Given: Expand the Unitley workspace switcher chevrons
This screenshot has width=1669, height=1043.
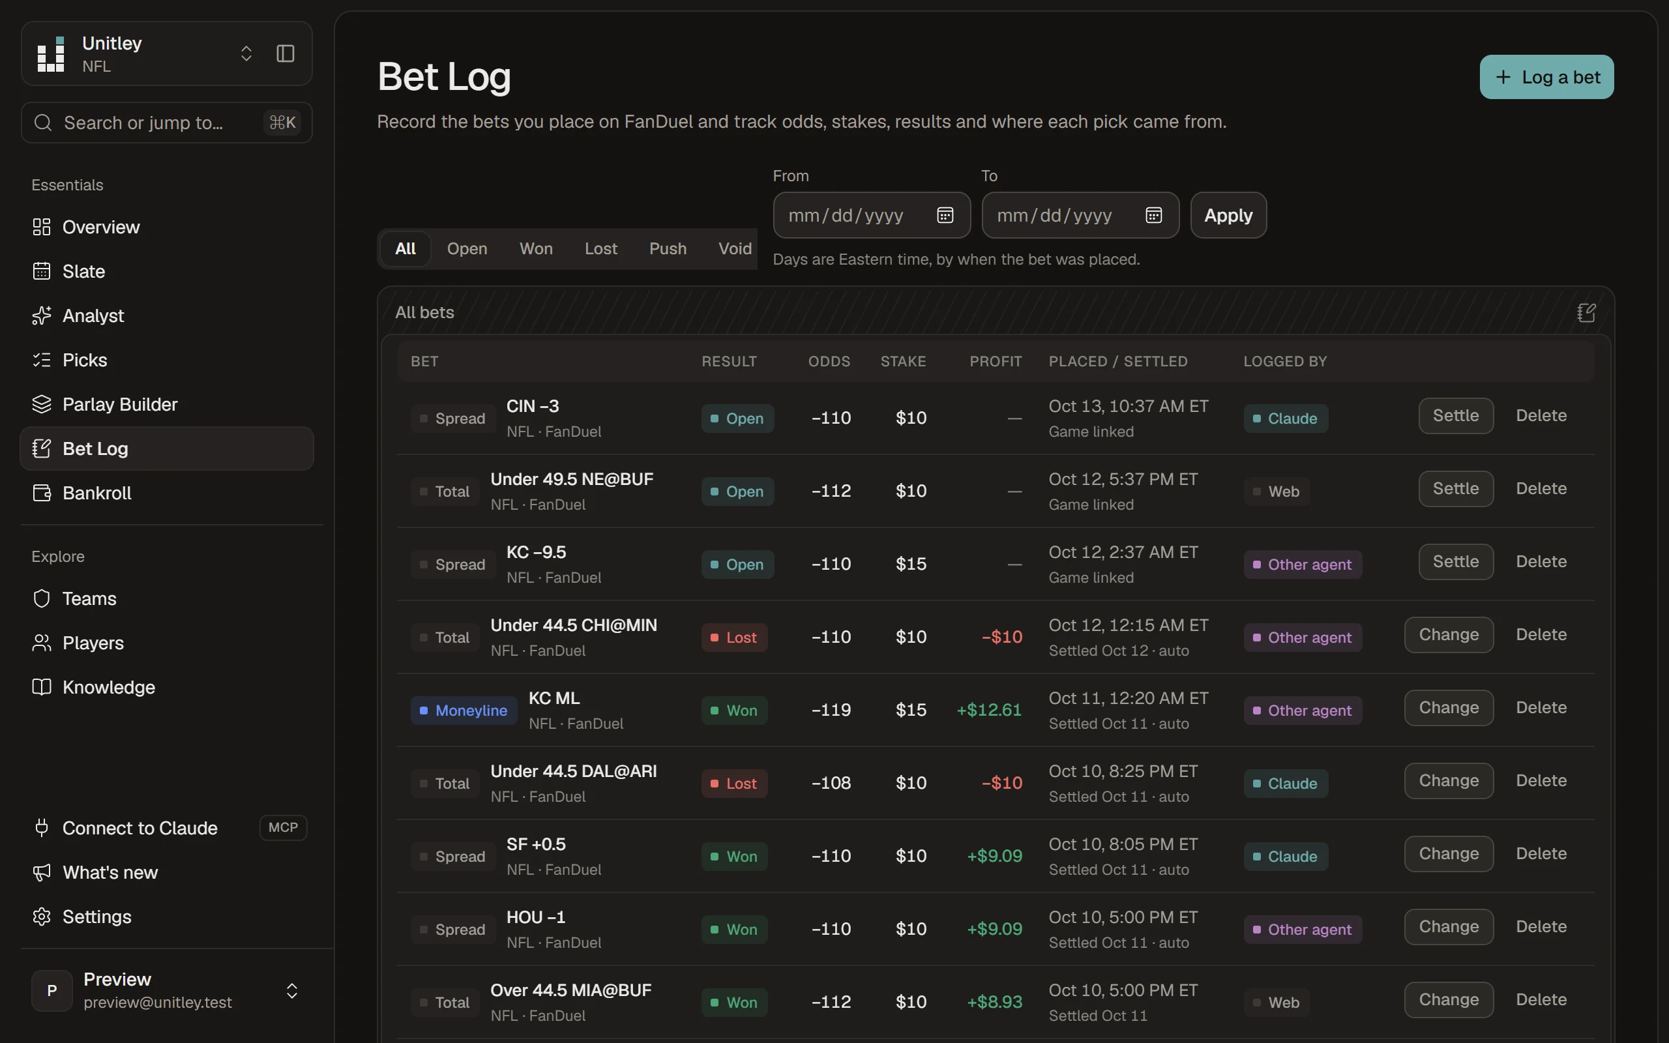Looking at the screenshot, I should pyautogui.click(x=246, y=53).
